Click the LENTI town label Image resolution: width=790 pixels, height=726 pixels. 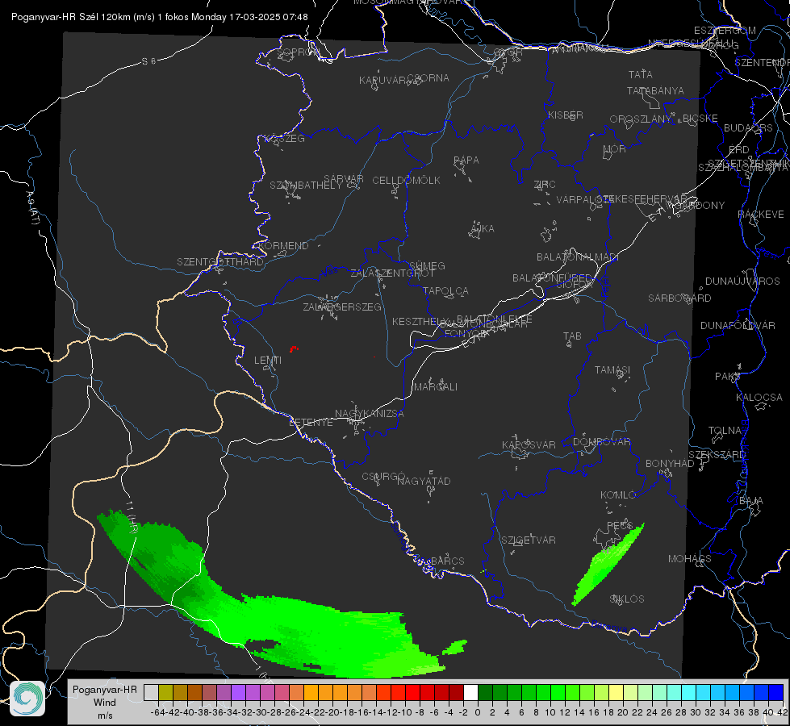[268, 361]
